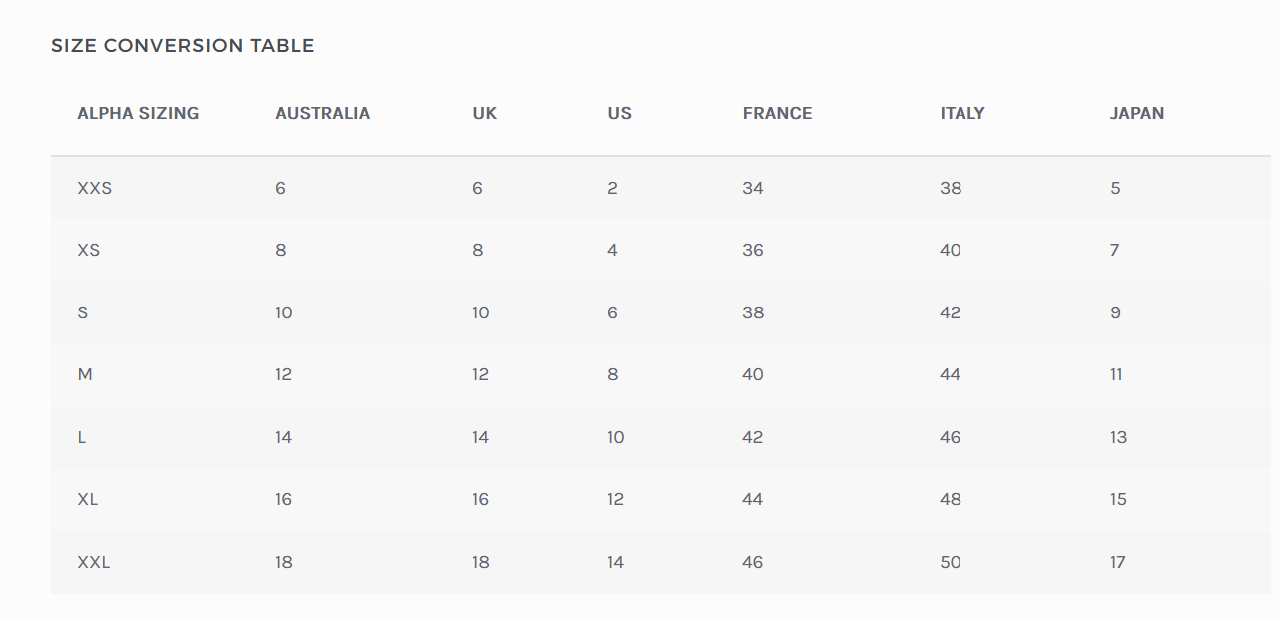Select Italy value 44 in M row
This screenshot has width=1280, height=620.
(x=951, y=375)
